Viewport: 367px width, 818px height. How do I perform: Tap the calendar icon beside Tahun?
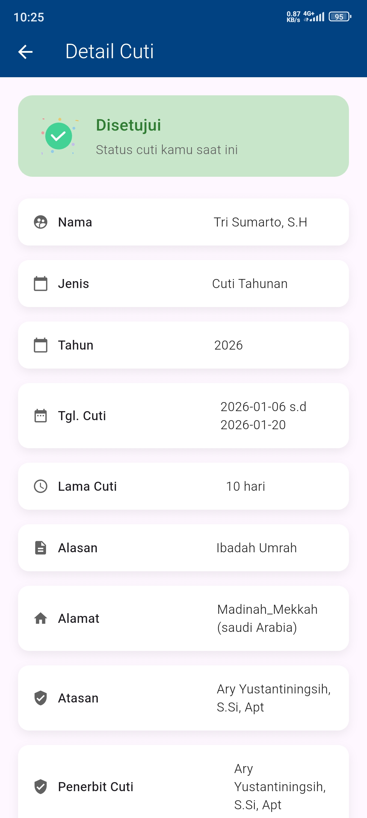pyautogui.click(x=41, y=345)
